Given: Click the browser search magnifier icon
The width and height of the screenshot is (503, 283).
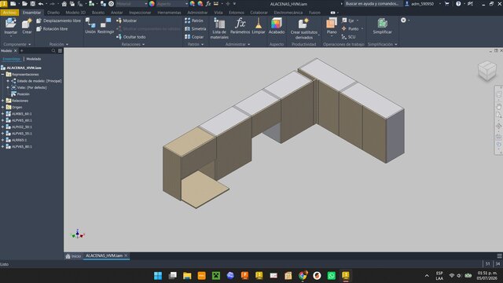Looking at the screenshot, I should click(53, 50).
